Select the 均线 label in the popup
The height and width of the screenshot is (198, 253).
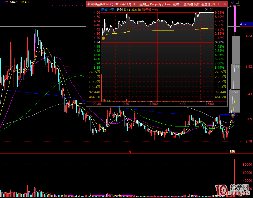coord(127,10)
